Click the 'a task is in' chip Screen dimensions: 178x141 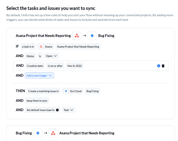(x=28, y=46)
